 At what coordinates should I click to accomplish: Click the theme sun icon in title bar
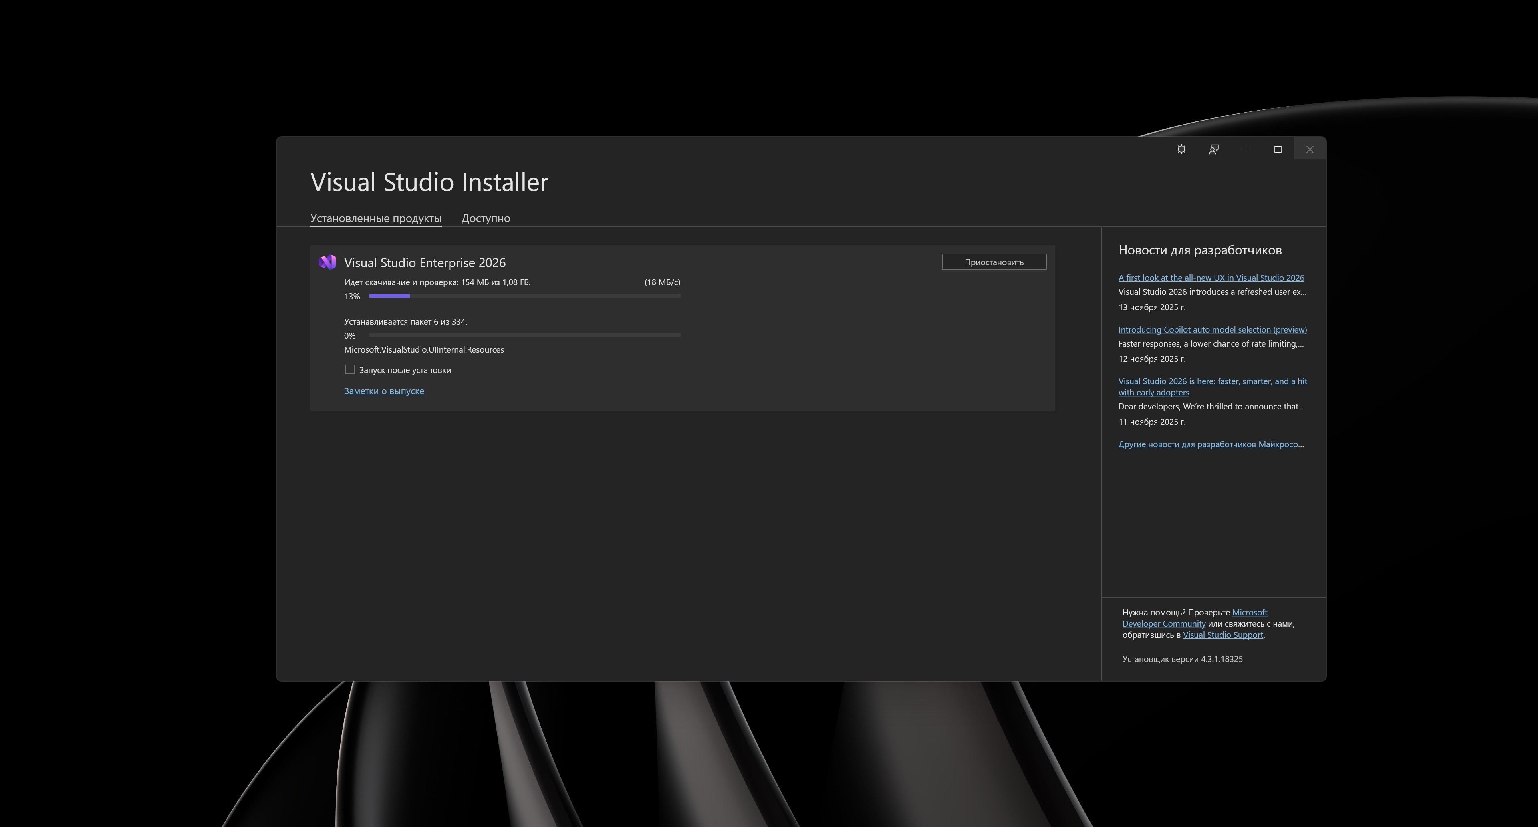tap(1181, 149)
